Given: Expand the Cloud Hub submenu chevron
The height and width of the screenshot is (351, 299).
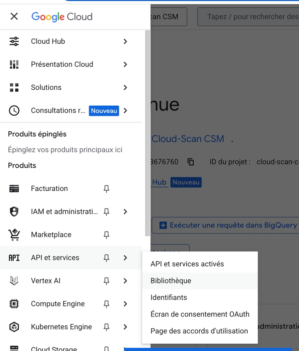Looking at the screenshot, I should pyautogui.click(x=125, y=42).
